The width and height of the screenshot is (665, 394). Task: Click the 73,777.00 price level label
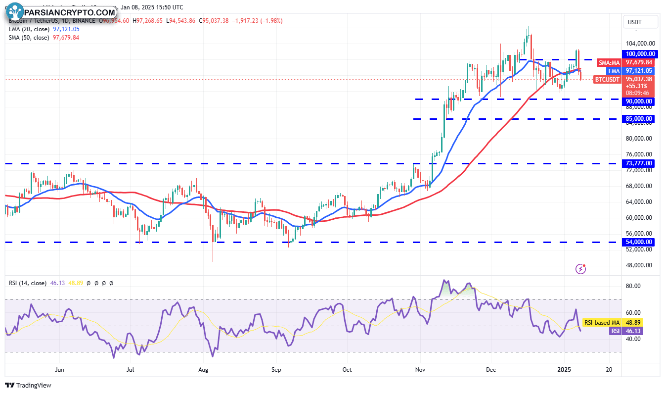639,163
